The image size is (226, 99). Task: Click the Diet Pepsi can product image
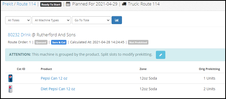pos(10,89)
